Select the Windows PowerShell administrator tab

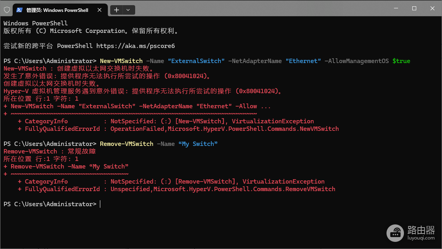[60, 10]
